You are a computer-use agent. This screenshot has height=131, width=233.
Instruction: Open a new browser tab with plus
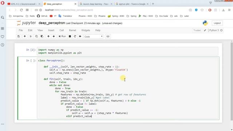(x=153, y=4)
